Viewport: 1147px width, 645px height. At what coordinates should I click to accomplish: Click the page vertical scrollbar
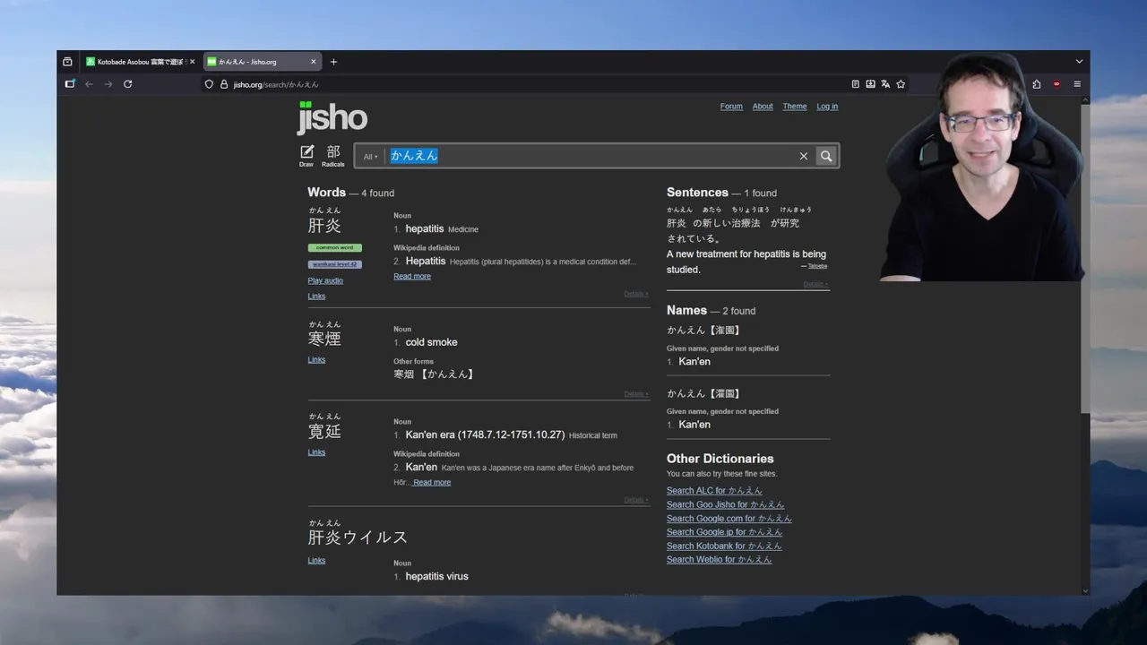[x=1085, y=260]
